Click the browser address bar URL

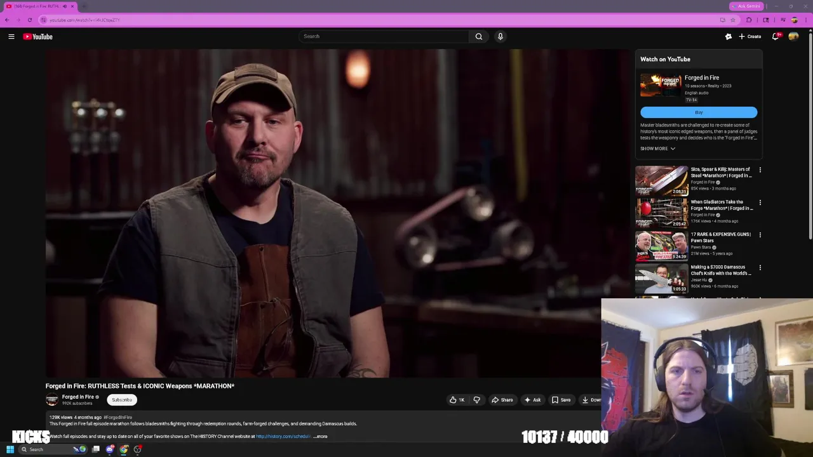[x=84, y=20]
